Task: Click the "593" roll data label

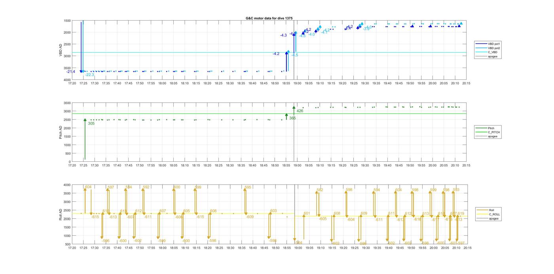Action: click(x=456, y=190)
